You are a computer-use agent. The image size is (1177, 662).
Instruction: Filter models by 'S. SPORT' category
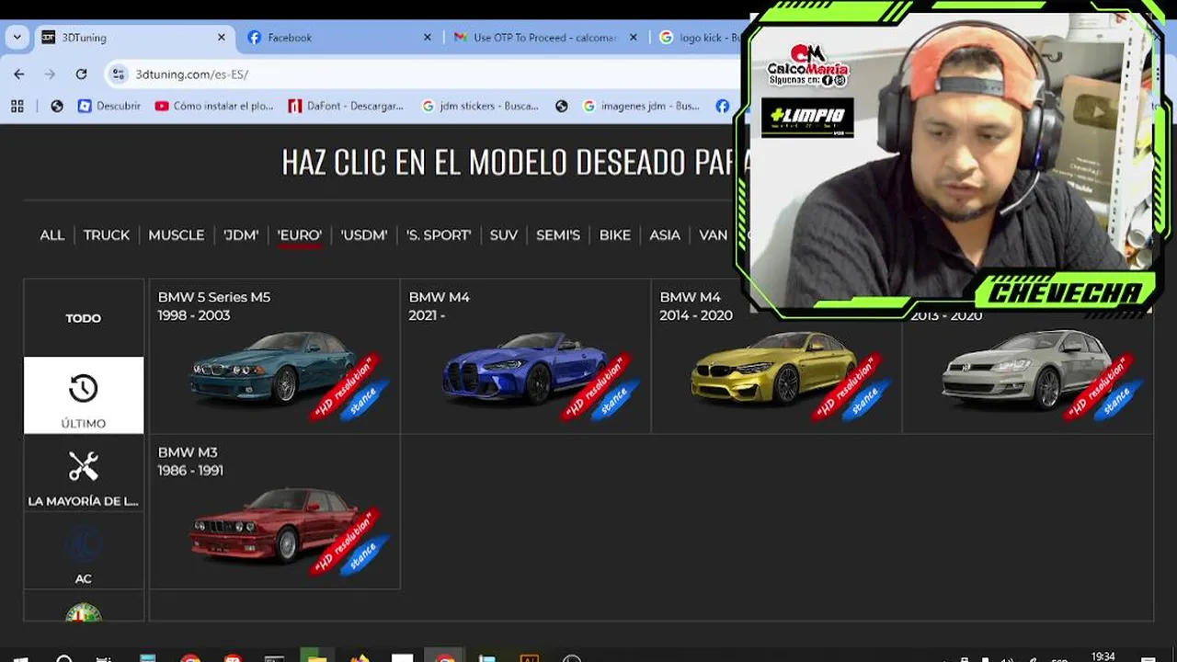point(439,235)
